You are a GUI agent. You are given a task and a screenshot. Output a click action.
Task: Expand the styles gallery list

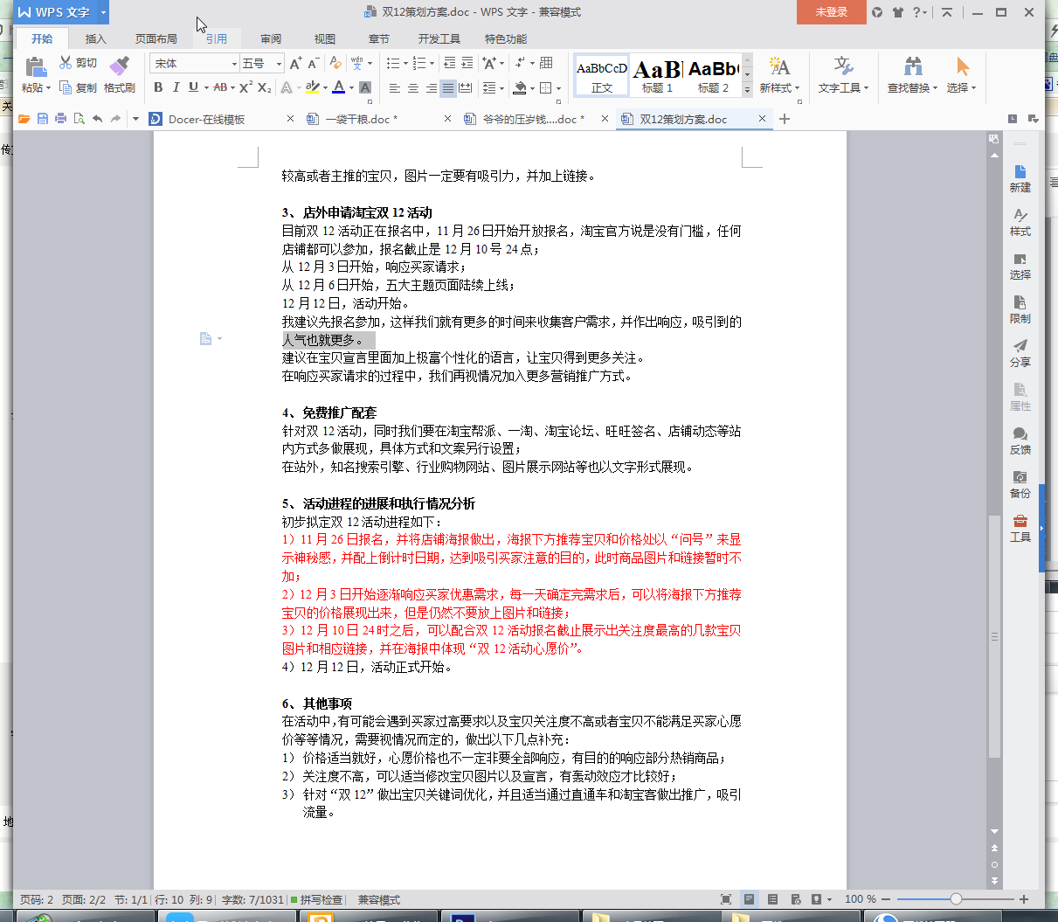pos(747,90)
